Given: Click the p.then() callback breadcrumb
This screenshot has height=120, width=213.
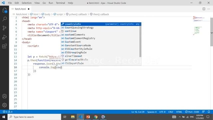Looking at the screenshot, I should [x=78, y=14].
